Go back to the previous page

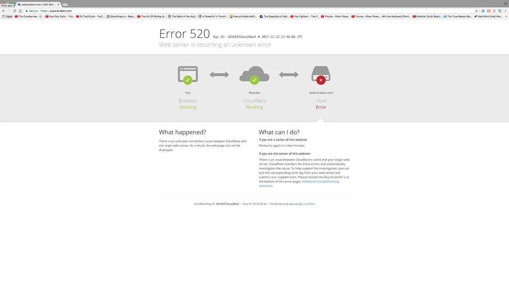coord(4,11)
